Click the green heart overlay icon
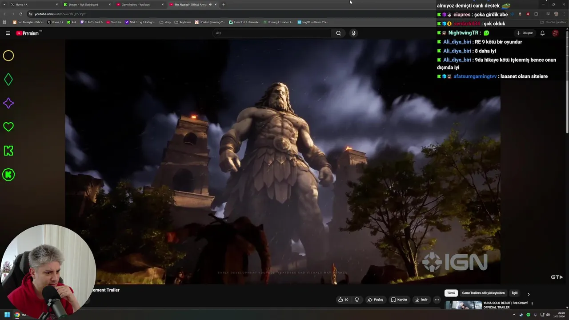Screen dimensions: 569x320 [8, 127]
